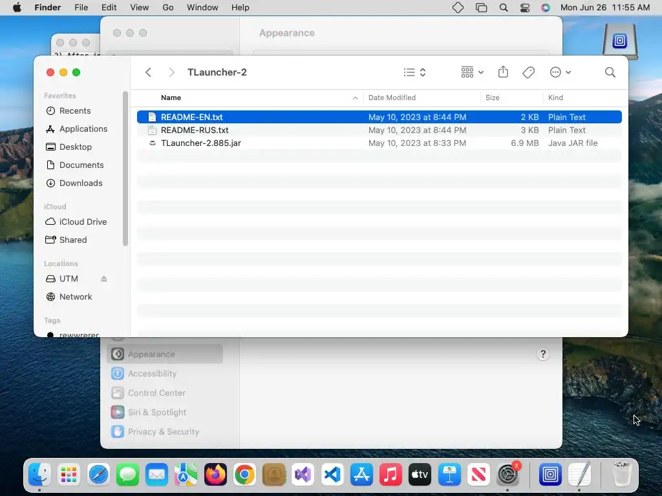Open Google Chrome from the Dock

[x=244, y=474]
